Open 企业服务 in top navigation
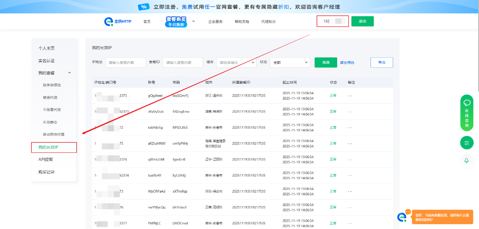The image size is (479, 229). point(215,22)
